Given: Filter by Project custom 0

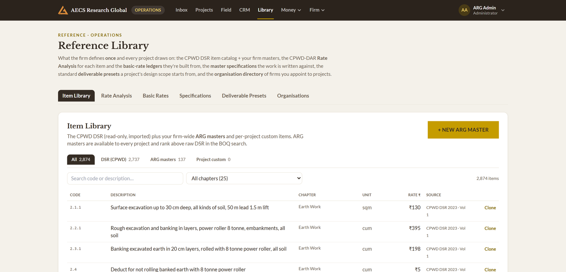Looking at the screenshot, I should (x=213, y=160).
